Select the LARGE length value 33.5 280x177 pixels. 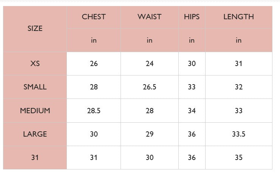coord(238,134)
